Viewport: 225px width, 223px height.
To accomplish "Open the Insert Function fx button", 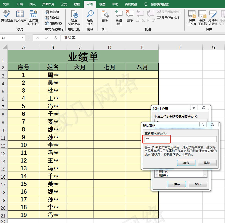I will point(56,38).
